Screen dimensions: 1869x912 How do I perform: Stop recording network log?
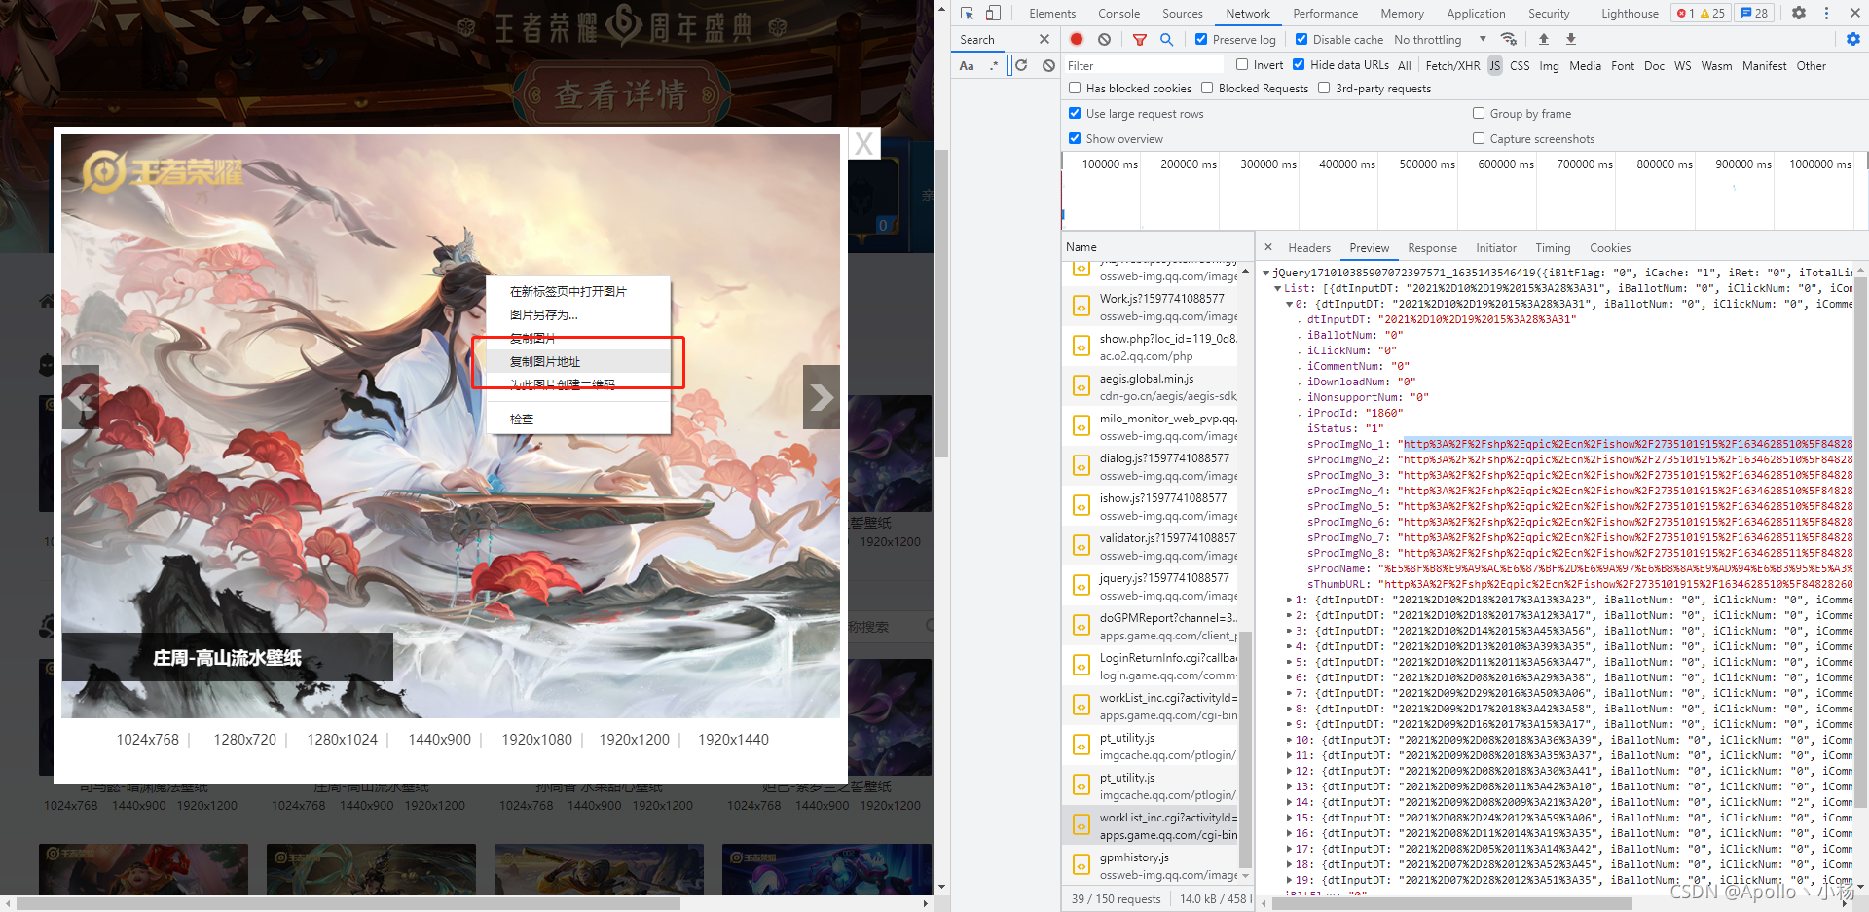click(1077, 39)
